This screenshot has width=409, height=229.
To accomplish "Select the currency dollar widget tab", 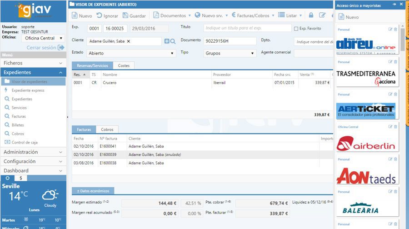I will click(x=20, y=178).
